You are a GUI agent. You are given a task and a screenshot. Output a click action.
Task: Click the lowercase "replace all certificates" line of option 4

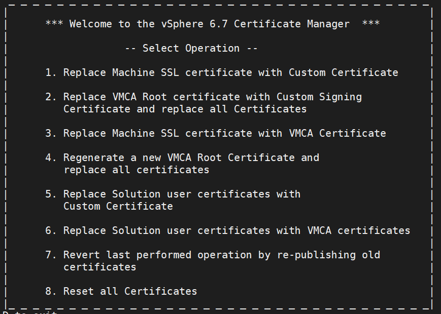coord(137,170)
